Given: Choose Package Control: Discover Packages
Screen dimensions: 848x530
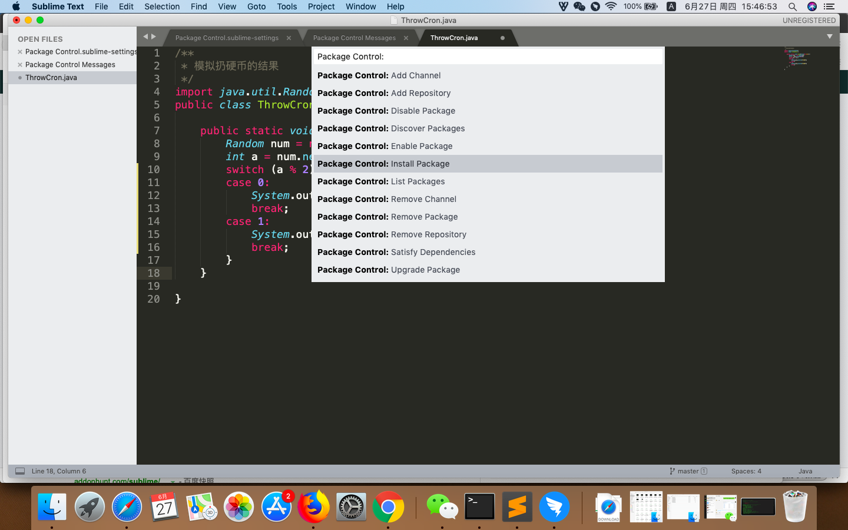Looking at the screenshot, I should (488, 128).
